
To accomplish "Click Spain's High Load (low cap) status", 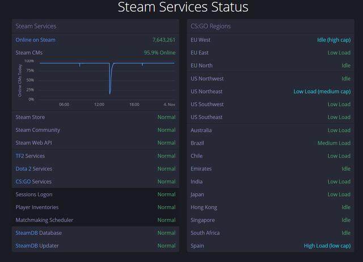I will pyautogui.click(x=327, y=246).
